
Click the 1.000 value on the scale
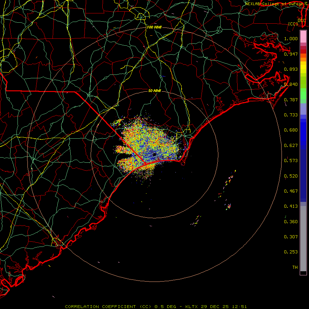click(x=291, y=38)
